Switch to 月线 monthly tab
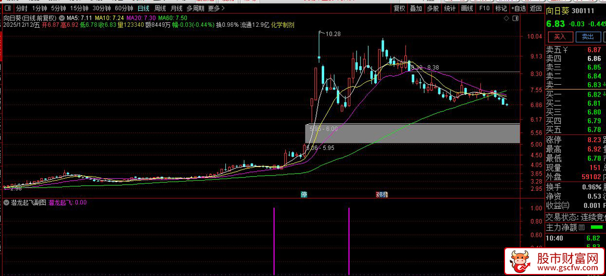Screen dimensions: 606x276 coord(176,8)
